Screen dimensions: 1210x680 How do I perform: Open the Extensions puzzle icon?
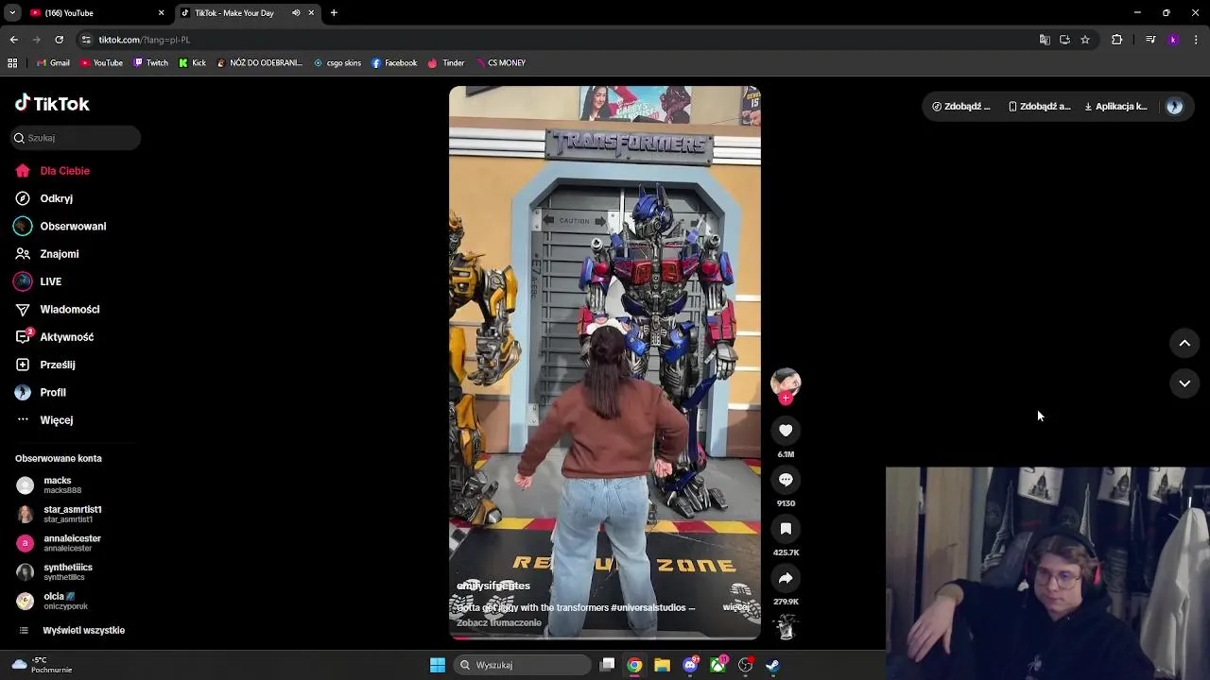[1117, 40]
